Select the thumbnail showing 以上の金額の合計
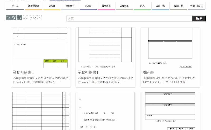This screenshot has height=130, width=211. 105,111
